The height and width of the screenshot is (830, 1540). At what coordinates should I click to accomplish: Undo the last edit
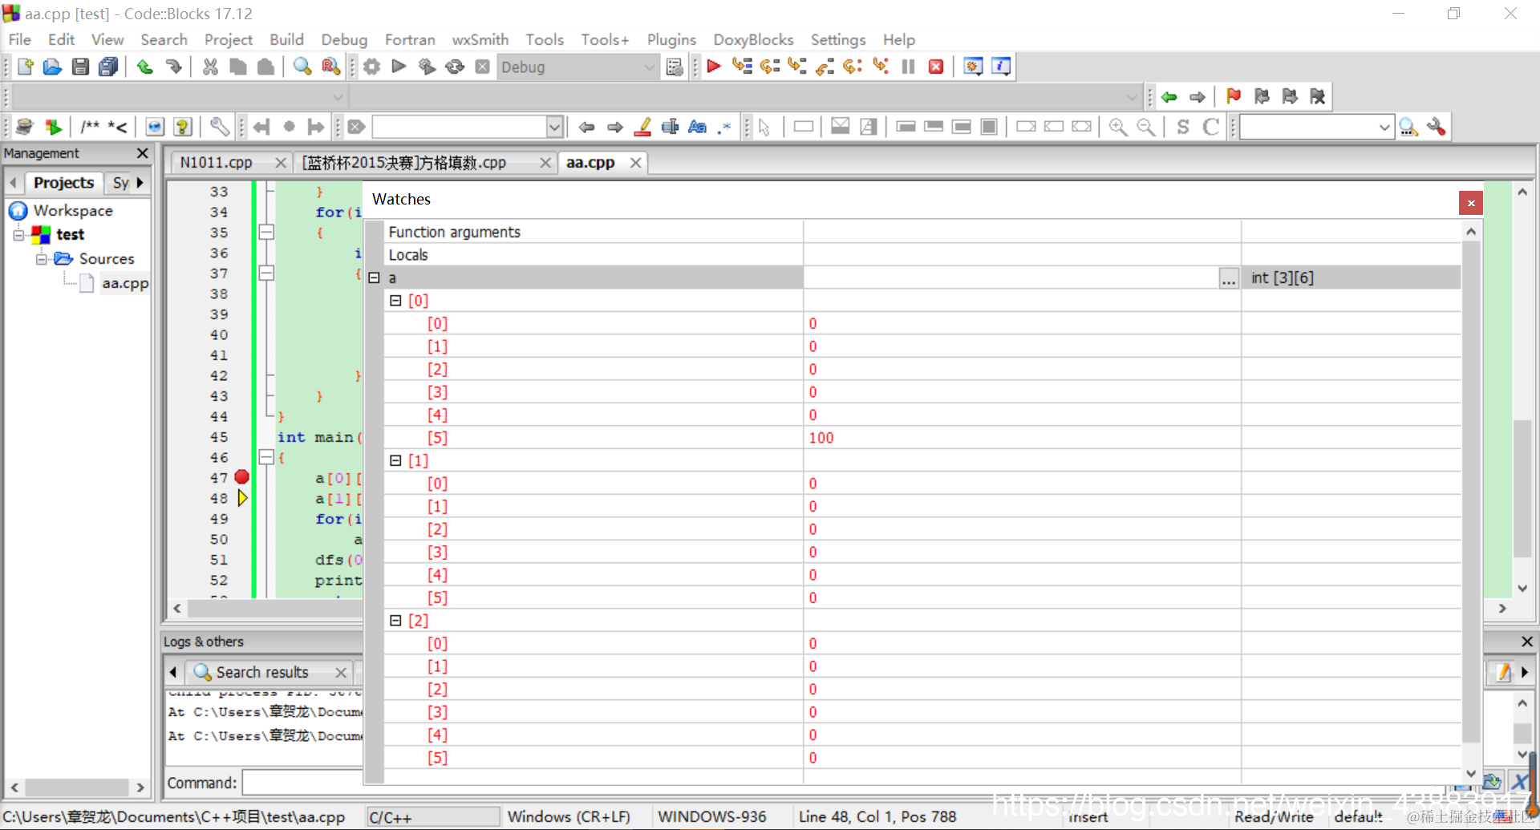[x=145, y=67]
